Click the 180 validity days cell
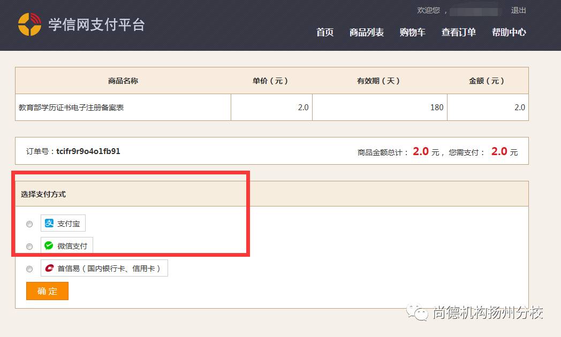The image size is (561, 337). 380,107
